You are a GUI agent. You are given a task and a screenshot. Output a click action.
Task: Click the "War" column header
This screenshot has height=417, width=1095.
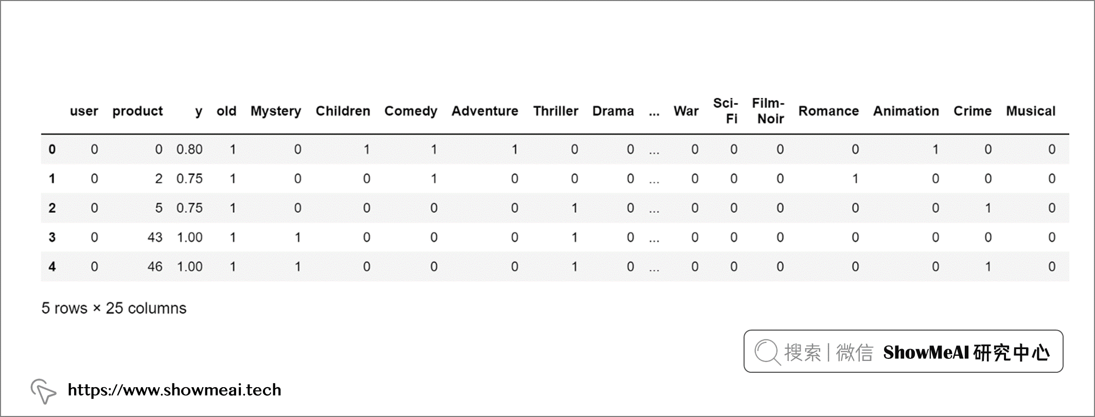pyautogui.click(x=686, y=111)
